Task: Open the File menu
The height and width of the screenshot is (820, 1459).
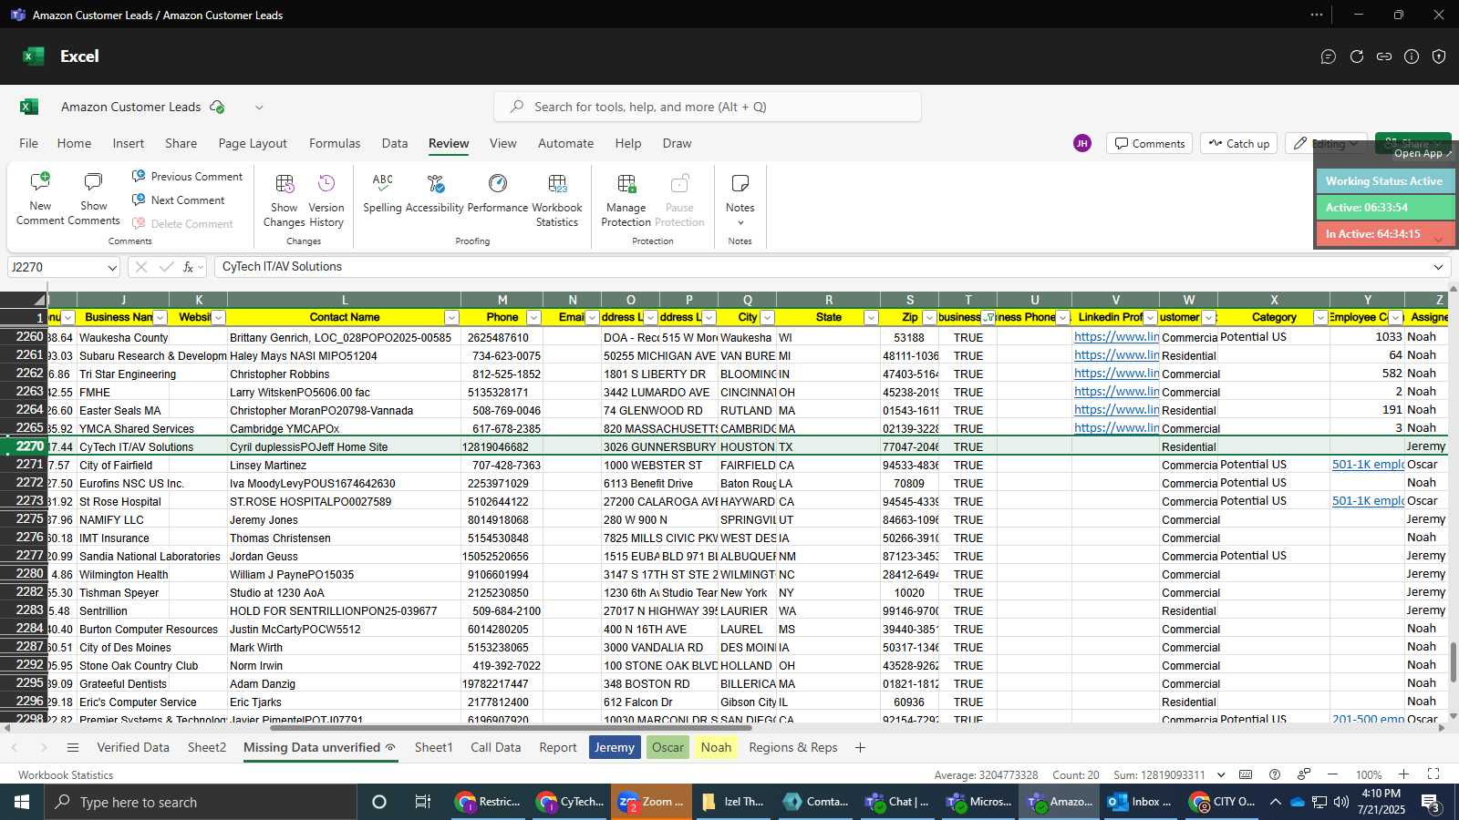Action: (x=29, y=143)
